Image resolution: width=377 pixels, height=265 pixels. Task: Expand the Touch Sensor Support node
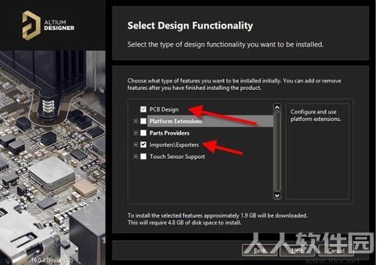(136, 156)
